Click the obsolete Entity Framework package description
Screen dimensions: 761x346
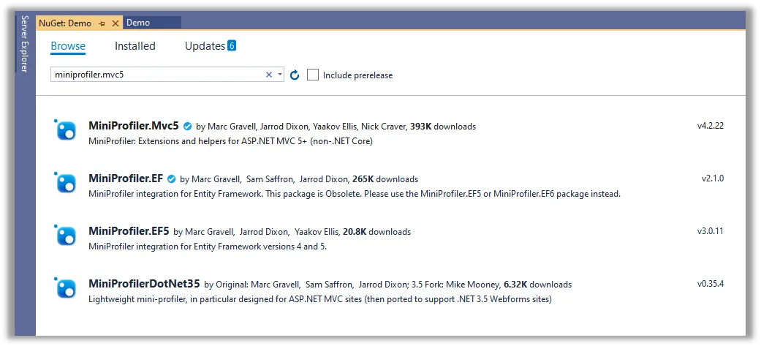pos(355,194)
